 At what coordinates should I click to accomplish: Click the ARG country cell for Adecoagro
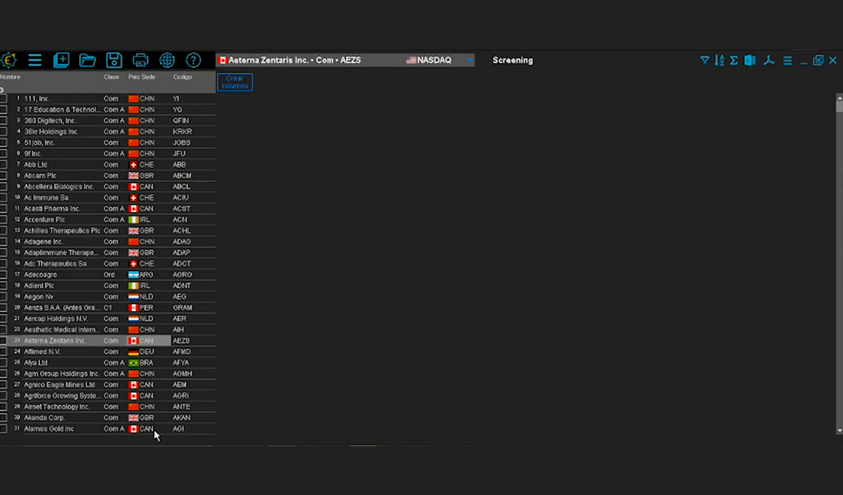point(140,275)
